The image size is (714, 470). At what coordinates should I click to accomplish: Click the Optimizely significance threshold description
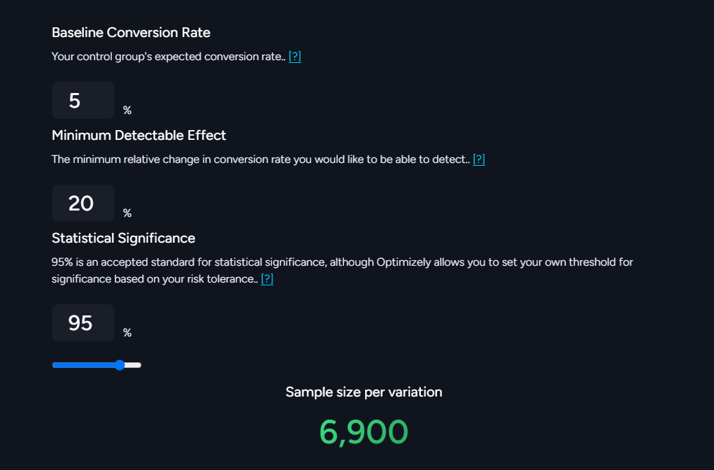[x=343, y=263]
